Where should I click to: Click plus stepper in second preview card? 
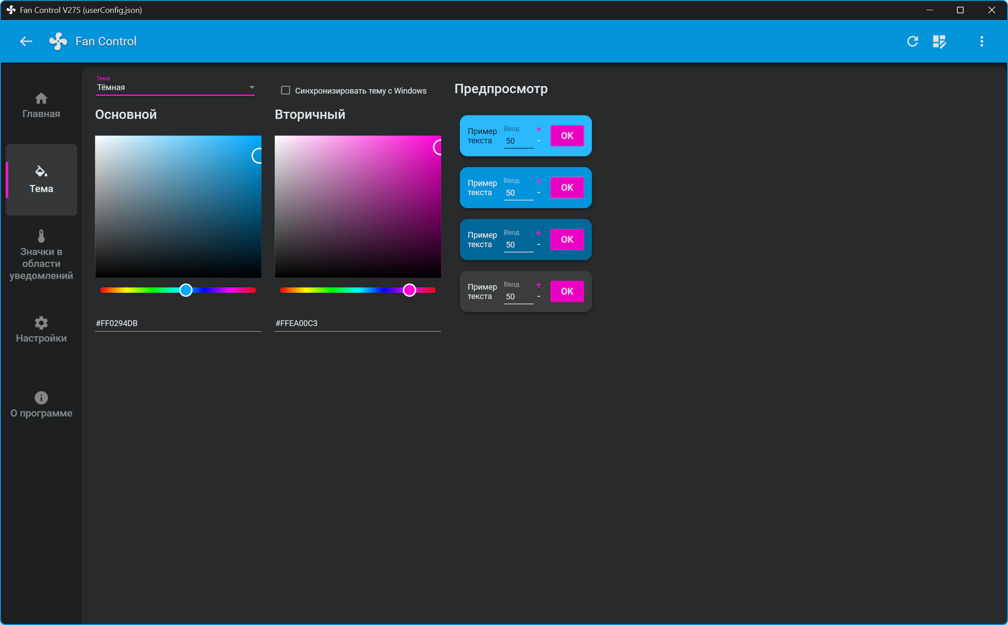pyautogui.click(x=539, y=181)
